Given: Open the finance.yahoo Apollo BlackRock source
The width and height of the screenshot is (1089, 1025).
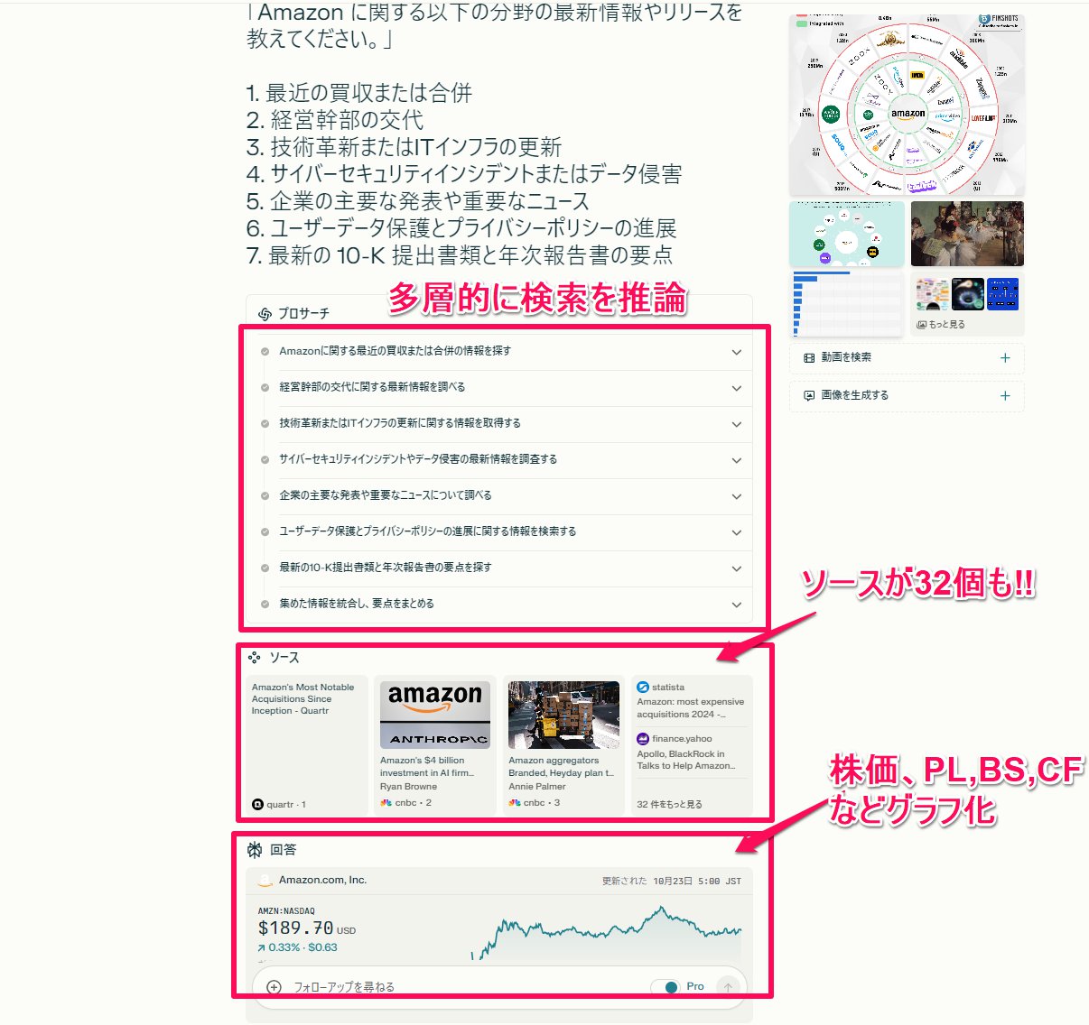Looking at the screenshot, I should pyautogui.click(x=691, y=752).
